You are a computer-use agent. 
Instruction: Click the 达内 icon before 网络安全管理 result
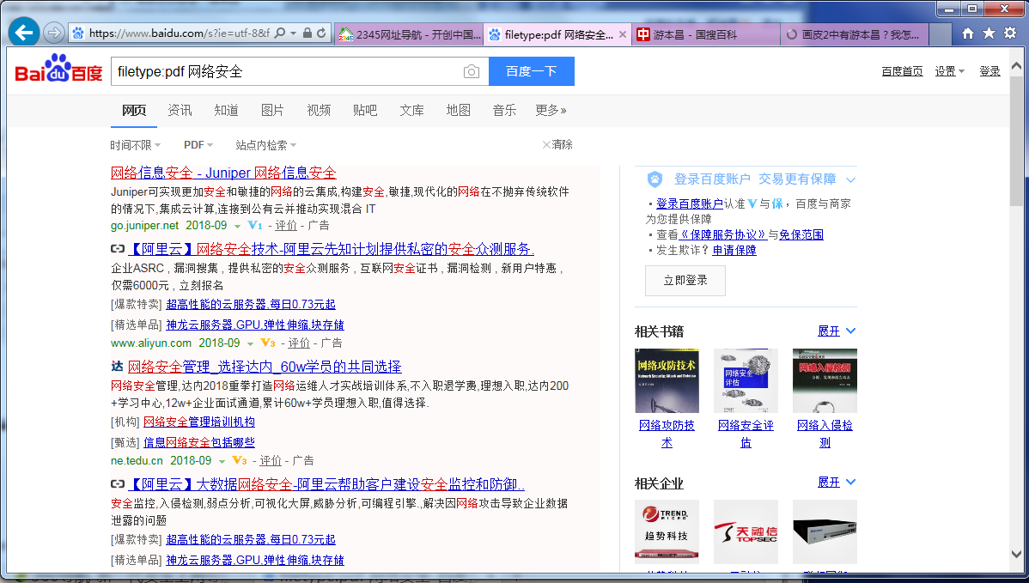point(117,366)
